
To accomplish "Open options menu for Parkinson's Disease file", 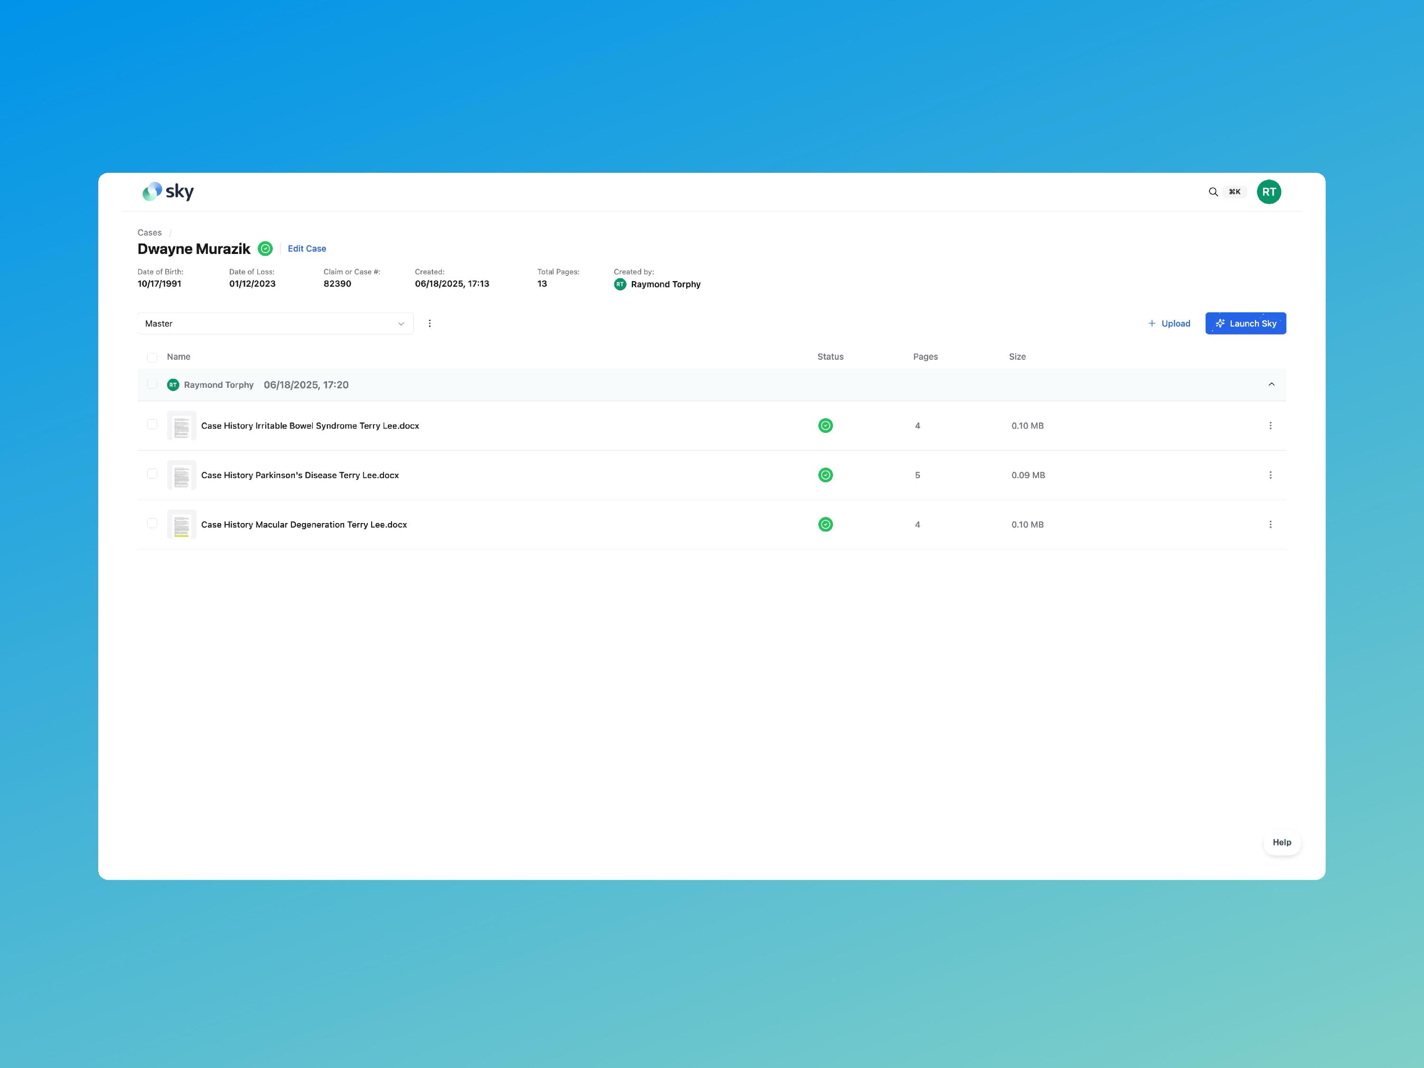I will coord(1270,475).
